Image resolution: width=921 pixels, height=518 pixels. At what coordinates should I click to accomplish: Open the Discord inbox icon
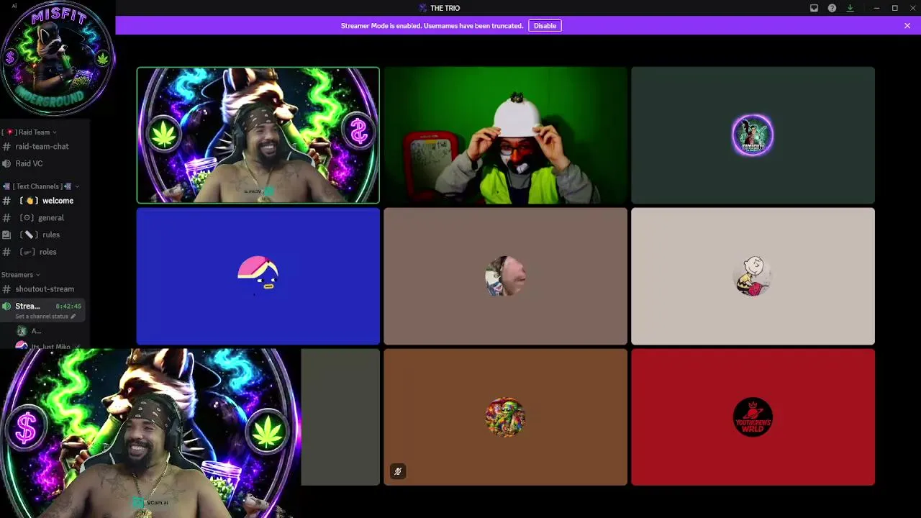coord(814,8)
